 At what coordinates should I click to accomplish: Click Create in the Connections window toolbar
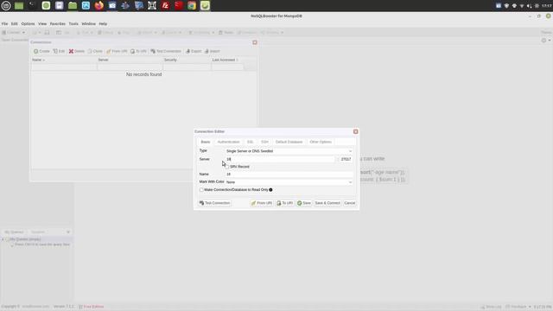[x=41, y=51]
